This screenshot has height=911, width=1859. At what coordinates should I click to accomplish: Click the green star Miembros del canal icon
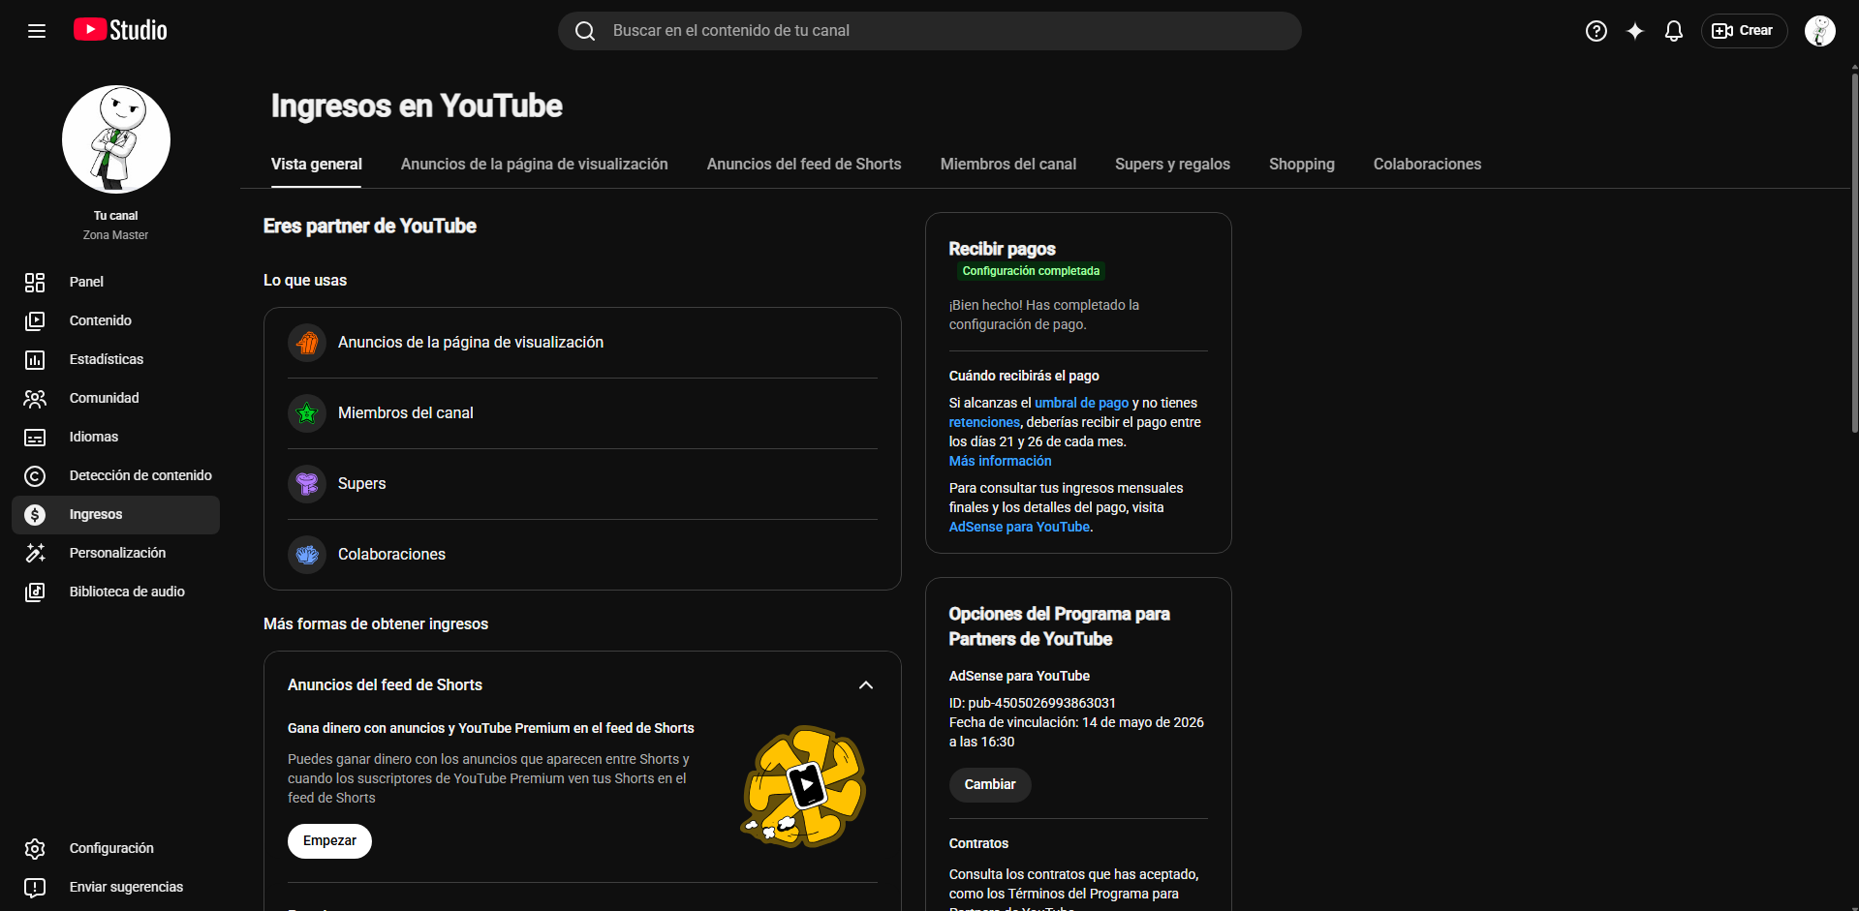[x=307, y=413]
